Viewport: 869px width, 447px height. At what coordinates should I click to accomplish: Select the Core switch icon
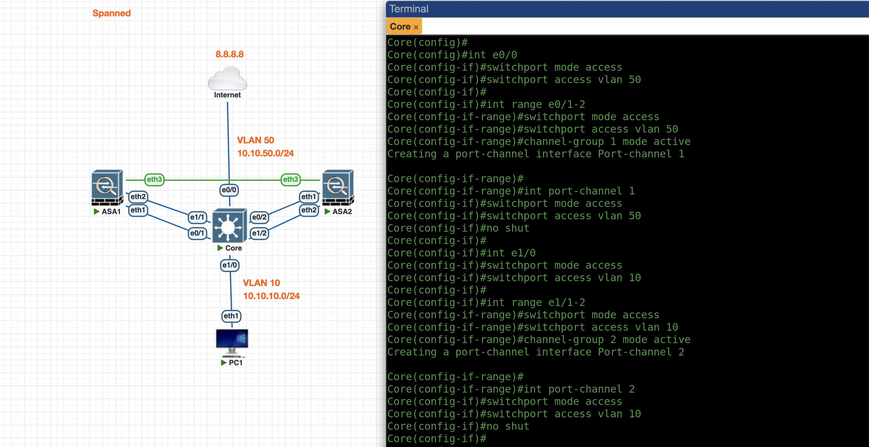229,225
